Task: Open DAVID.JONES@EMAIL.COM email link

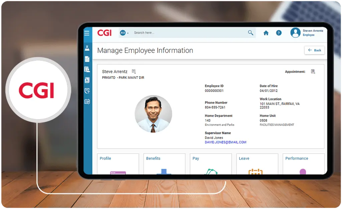Action: click(225, 142)
